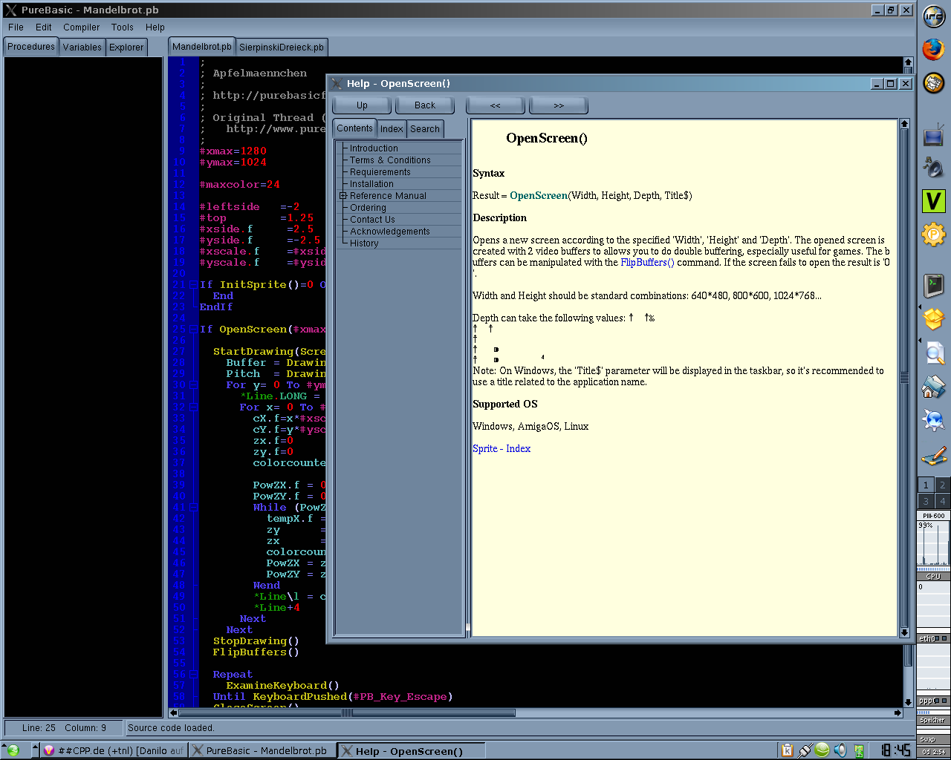
Task: Open the orange gear P icon
Action: pos(933,235)
